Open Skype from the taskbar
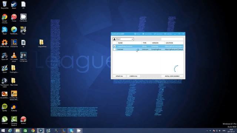The width and height of the screenshot is (237, 133). point(71,130)
